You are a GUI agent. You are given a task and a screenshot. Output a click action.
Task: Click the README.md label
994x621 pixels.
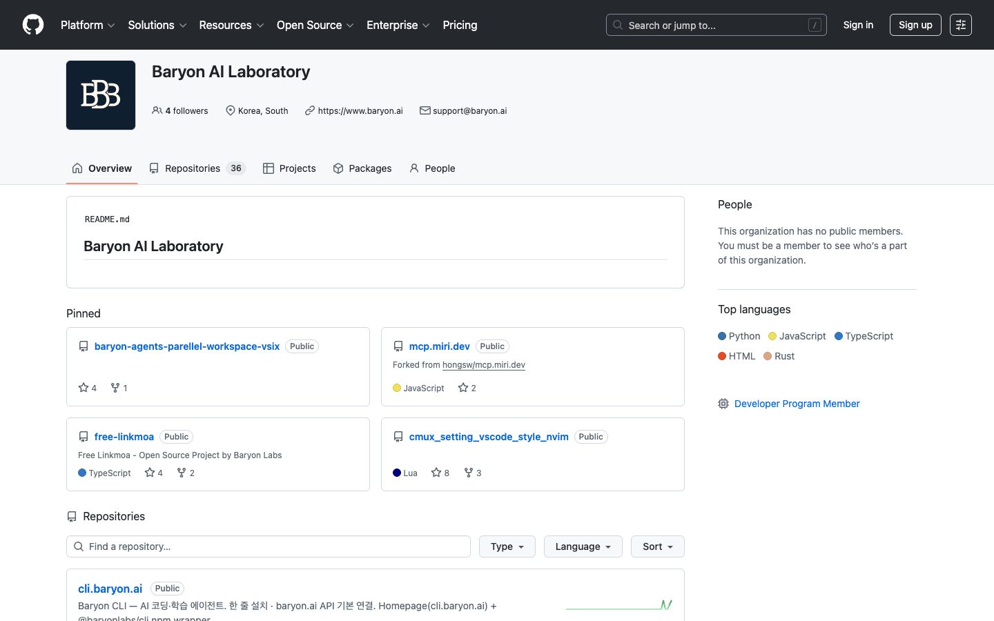click(x=107, y=219)
